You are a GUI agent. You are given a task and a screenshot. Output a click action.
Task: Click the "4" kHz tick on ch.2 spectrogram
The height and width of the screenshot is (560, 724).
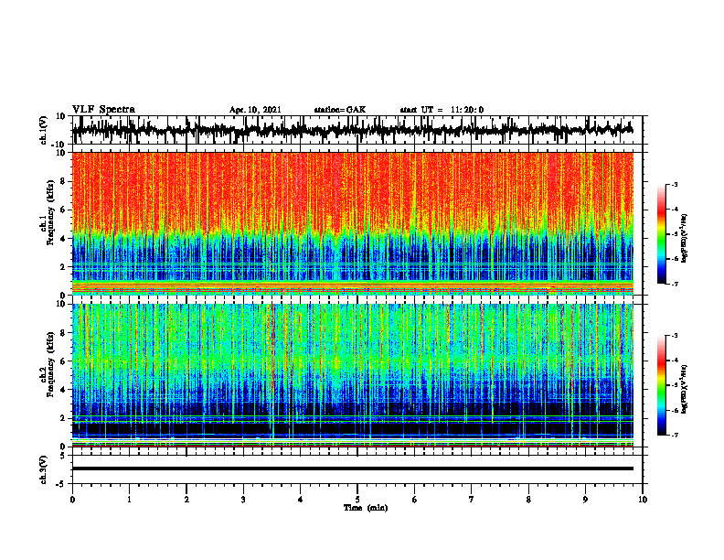tap(63, 390)
